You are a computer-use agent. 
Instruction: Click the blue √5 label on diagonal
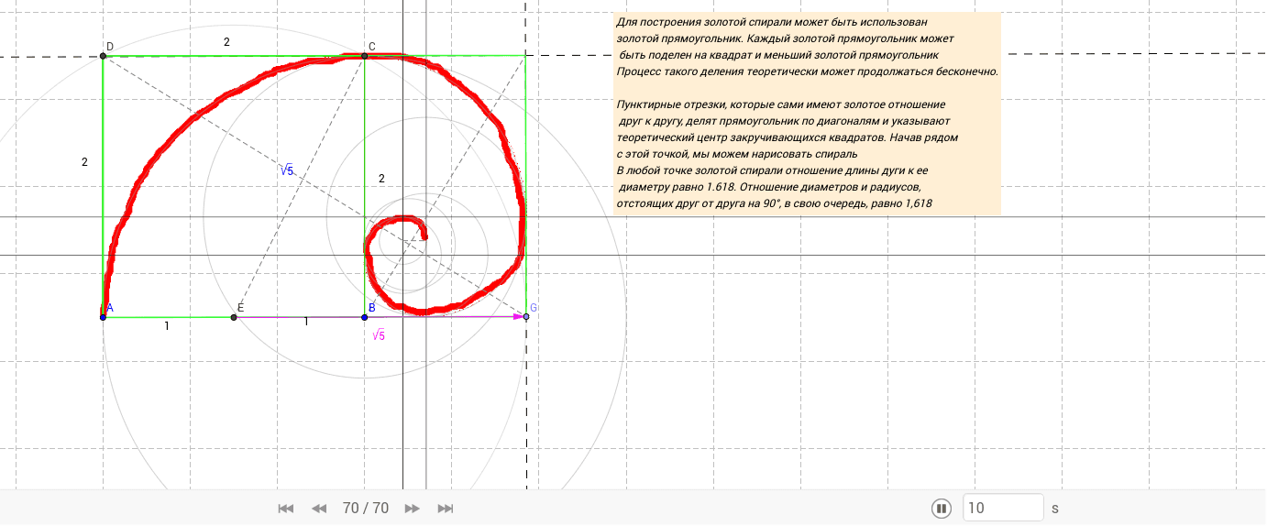pyautogui.click(x=287, y=170)
